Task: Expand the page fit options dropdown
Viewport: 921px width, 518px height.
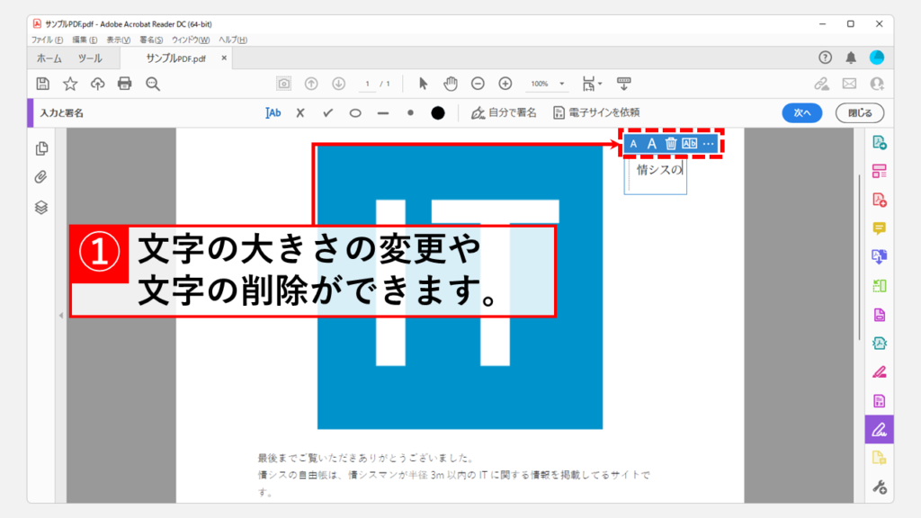Action: pyautogui.click(x=593, y=84)
